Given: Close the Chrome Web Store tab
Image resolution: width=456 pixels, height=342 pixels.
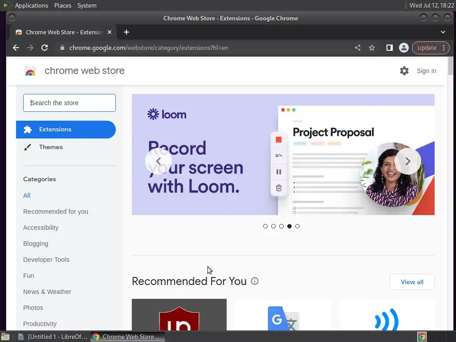Looking at the screenshot, I should click(x=110, y=32).
